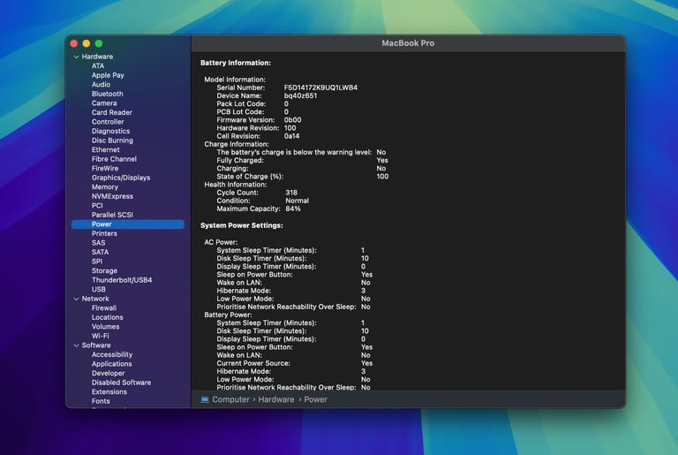Open the NVMExpress entry

click(x=112, y=196)
